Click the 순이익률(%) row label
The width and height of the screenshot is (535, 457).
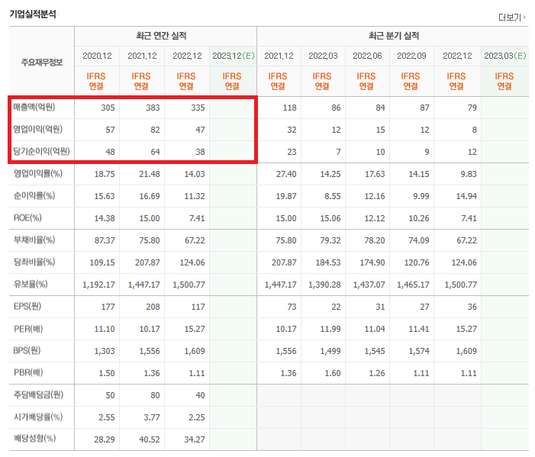pyautogui.click(x=34, y=196)
